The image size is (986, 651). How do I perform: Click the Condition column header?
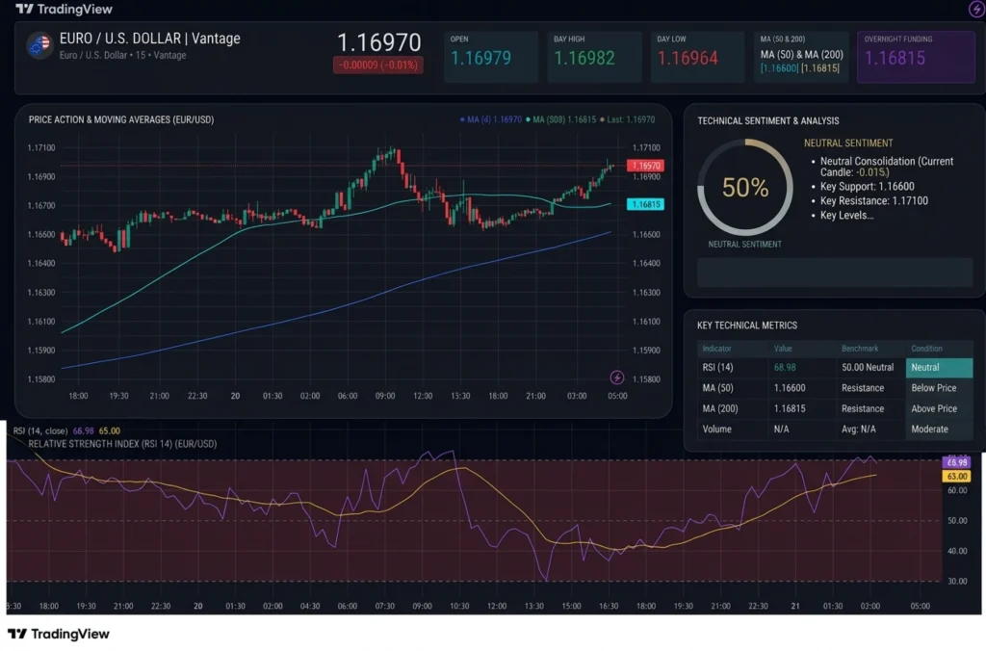pos(927,349)
